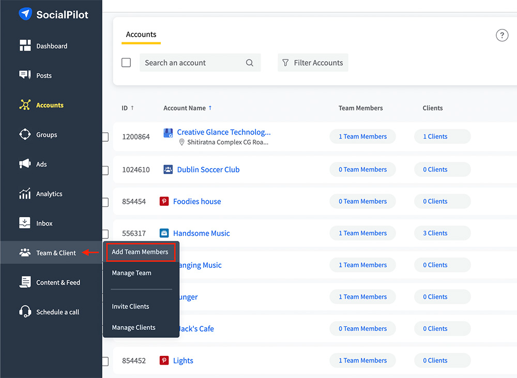The height and width of the screenshot is (378, 517).
Task: Click 1 Team Members for Lights
Action: (363, 360)
